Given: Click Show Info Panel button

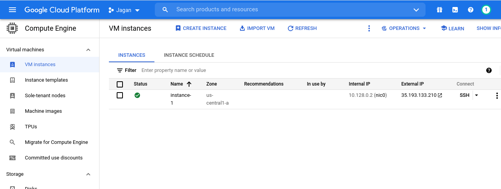Looking at the screenshot, I should point(489,28).
